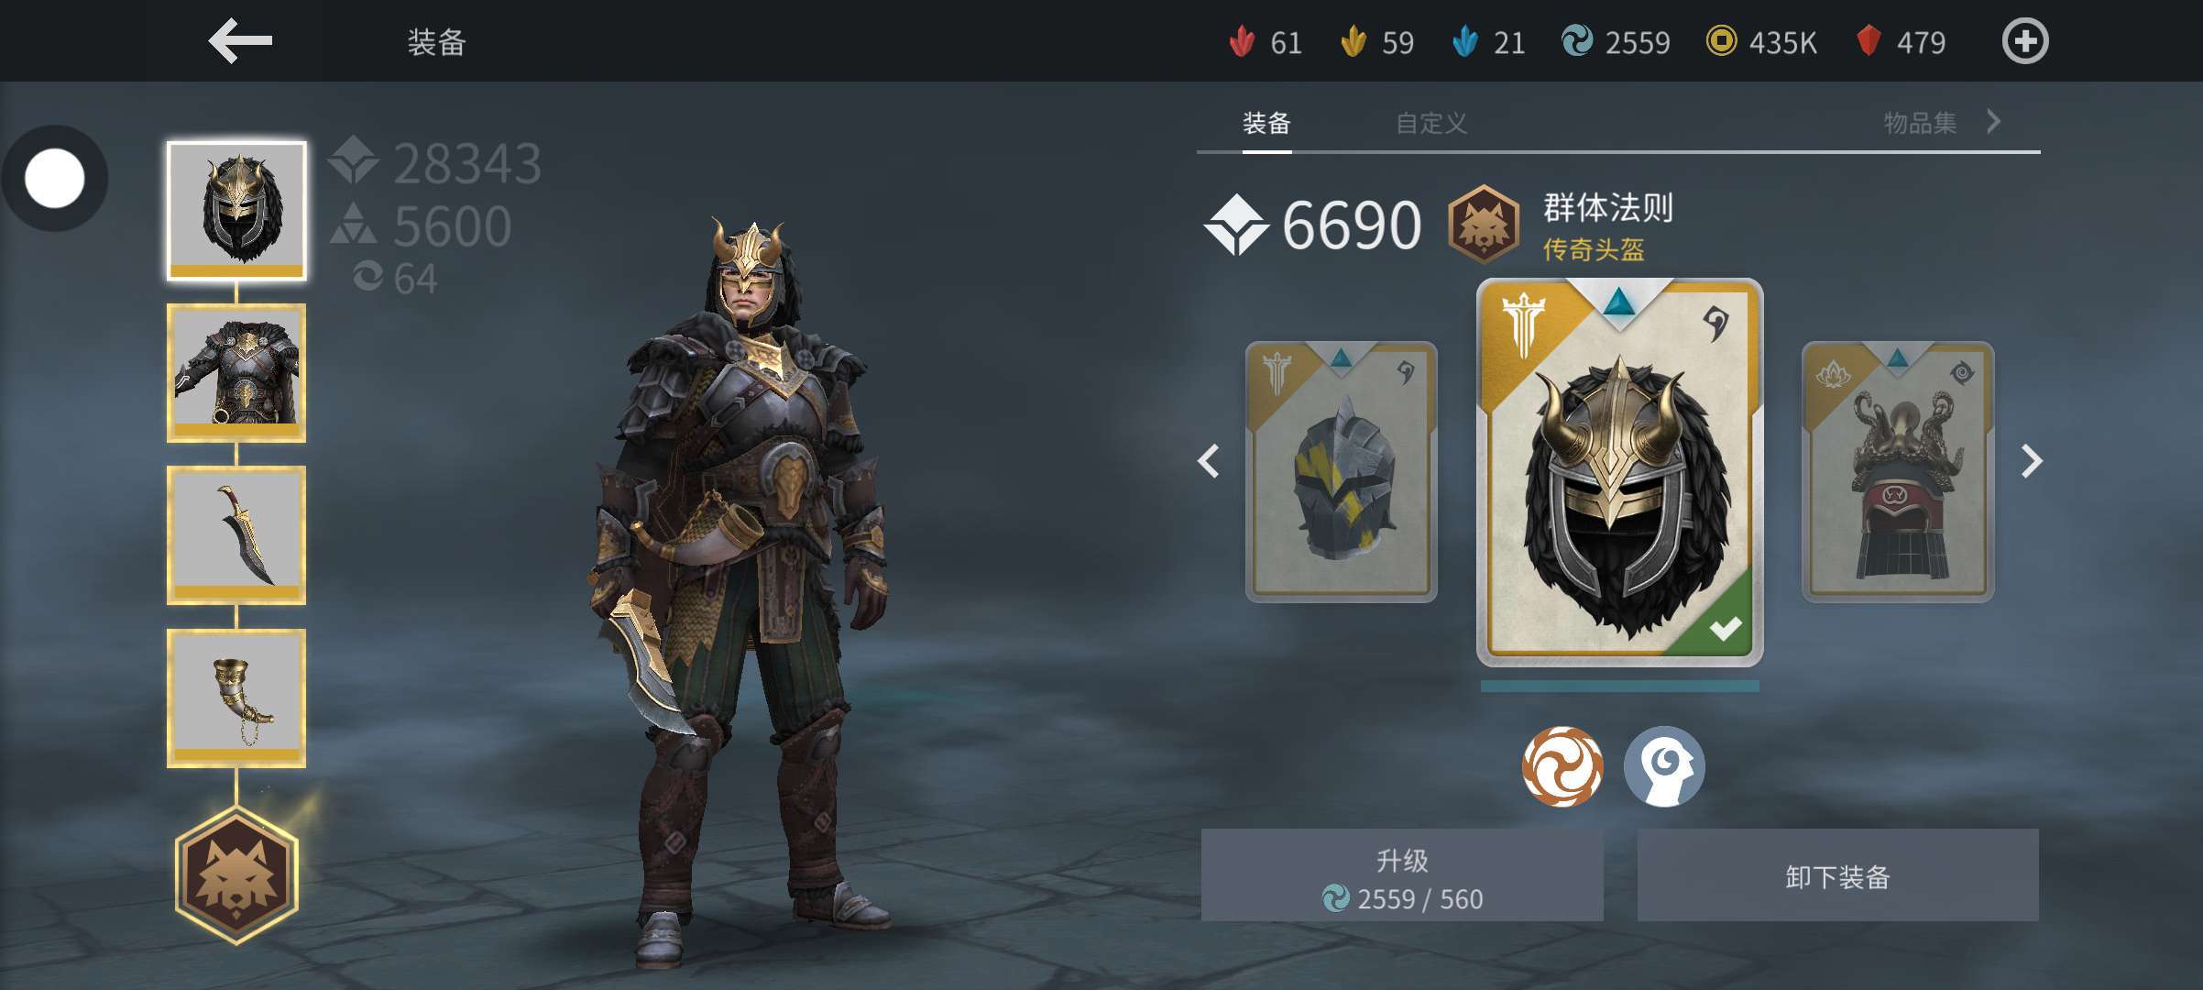Expand the 物品集 collection arrow

tap(1993, 121)
